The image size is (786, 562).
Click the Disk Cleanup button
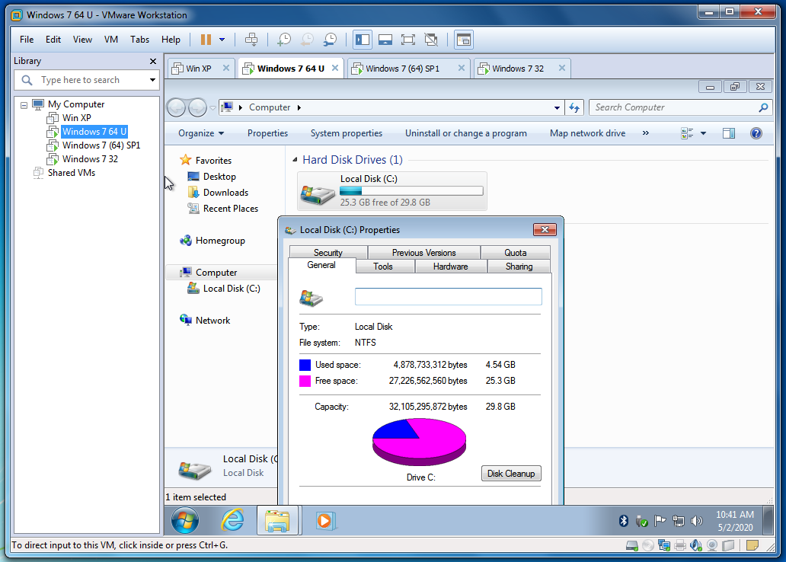511,473
